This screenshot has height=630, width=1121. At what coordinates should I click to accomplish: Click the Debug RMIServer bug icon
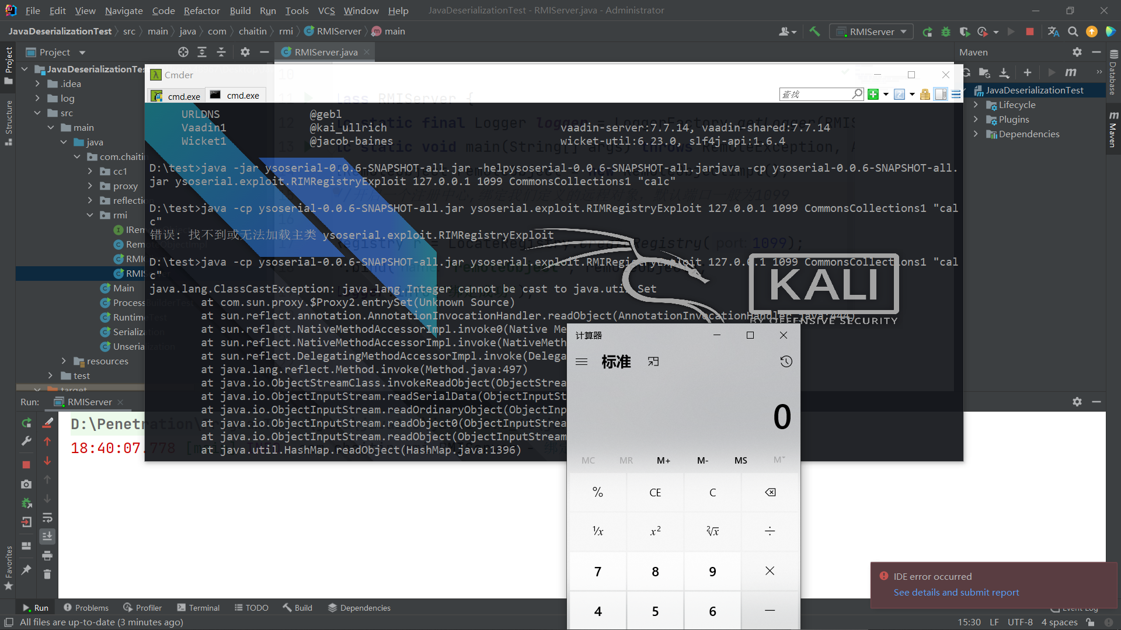tap(946, 32)
